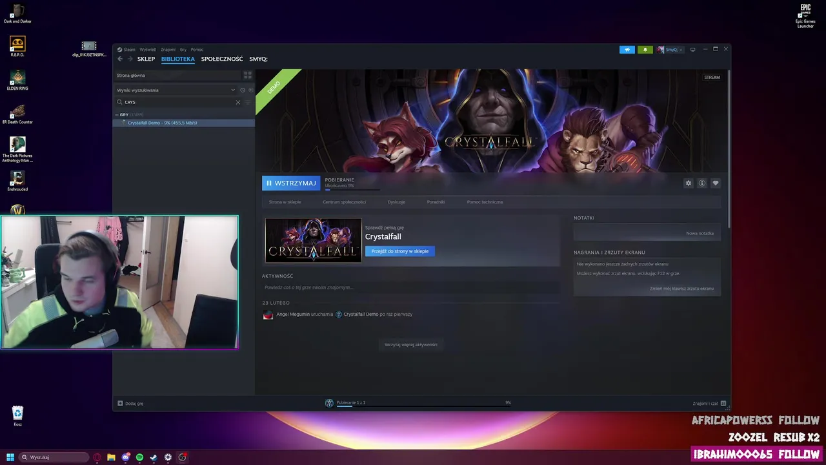This screenshot has height=465, width=826.
Task: Open the SPOŁECZNOŚĆ tab
Action: coord(222,59)
